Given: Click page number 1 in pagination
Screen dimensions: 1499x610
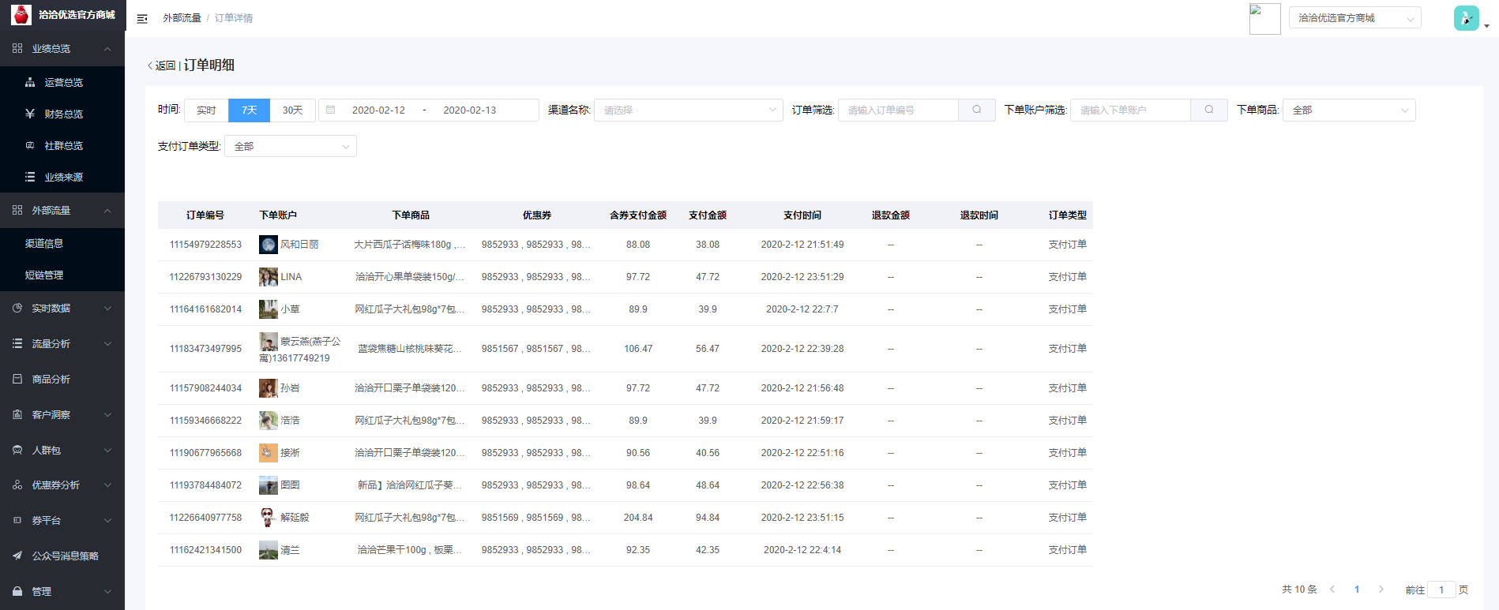Looking at the screenshot, I should pos(1357,589).
